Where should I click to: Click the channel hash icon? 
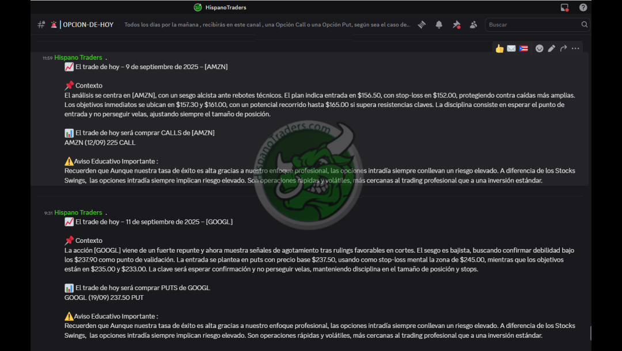(x=41, y=25)
